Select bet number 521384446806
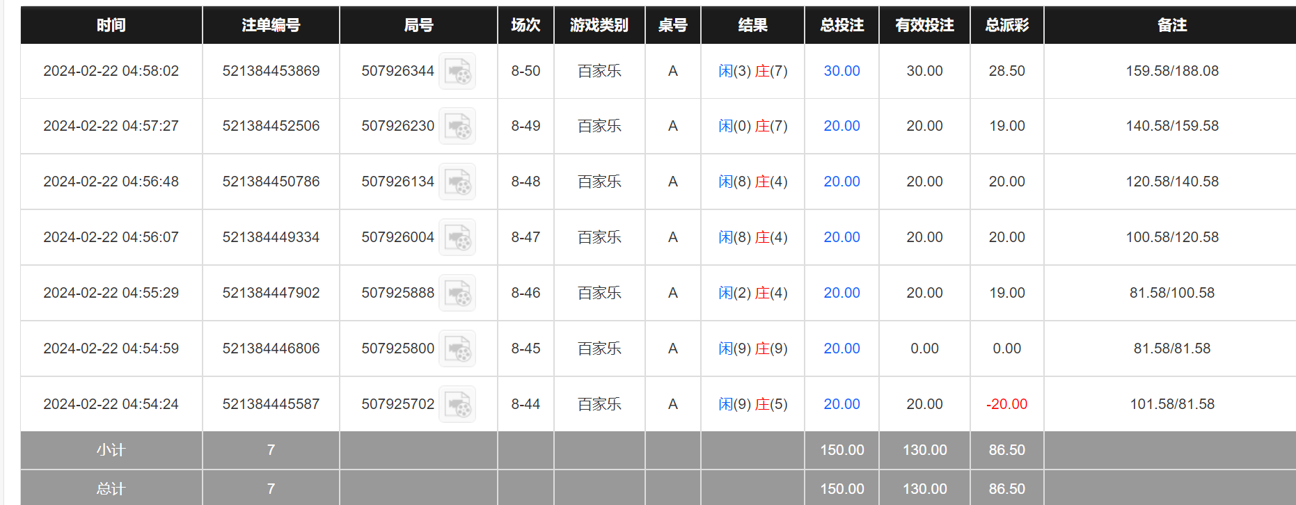This screenshot has width=1296, height=505. 271,348
